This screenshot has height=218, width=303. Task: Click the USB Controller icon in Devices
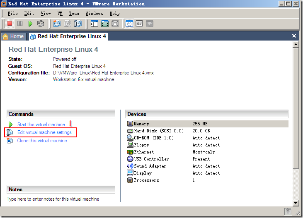pos(130,159)
